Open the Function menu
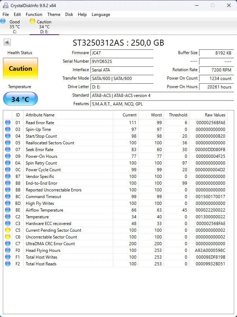Viewport: 237px width, 317px height. coord(34,15)
